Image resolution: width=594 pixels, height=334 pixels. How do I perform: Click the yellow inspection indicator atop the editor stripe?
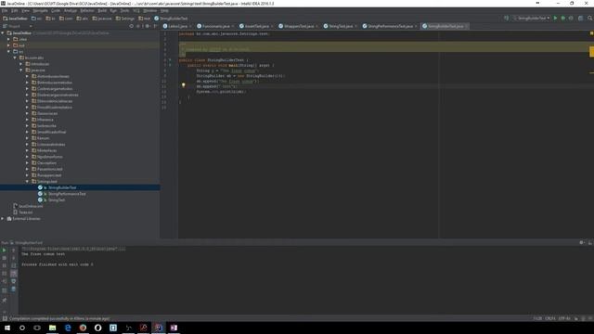[591, 33]
